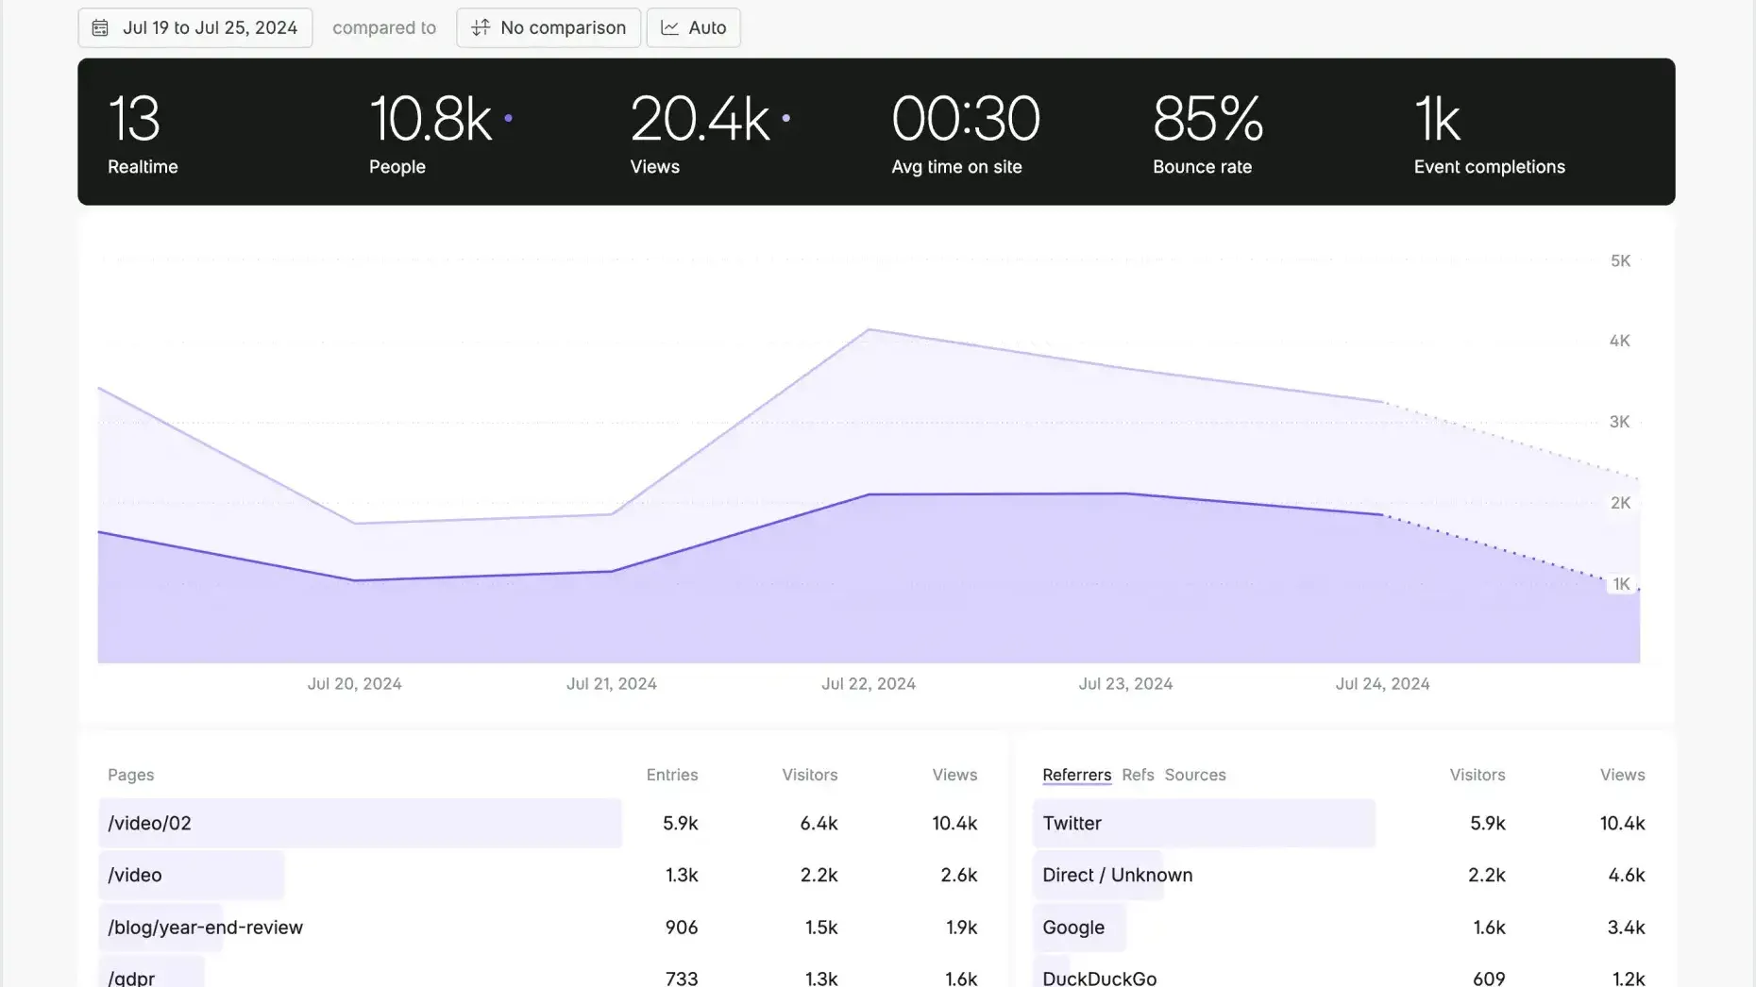
Task: Open the /video/02 page details
Action: coord(363,823)
